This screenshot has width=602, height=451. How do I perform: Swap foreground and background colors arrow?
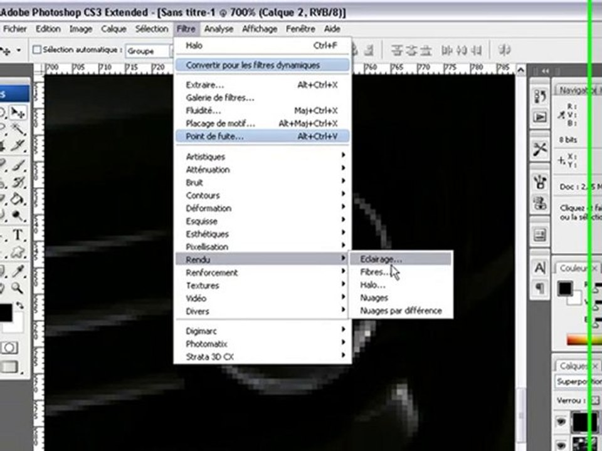pyautogui.click(x=19, y=306)
